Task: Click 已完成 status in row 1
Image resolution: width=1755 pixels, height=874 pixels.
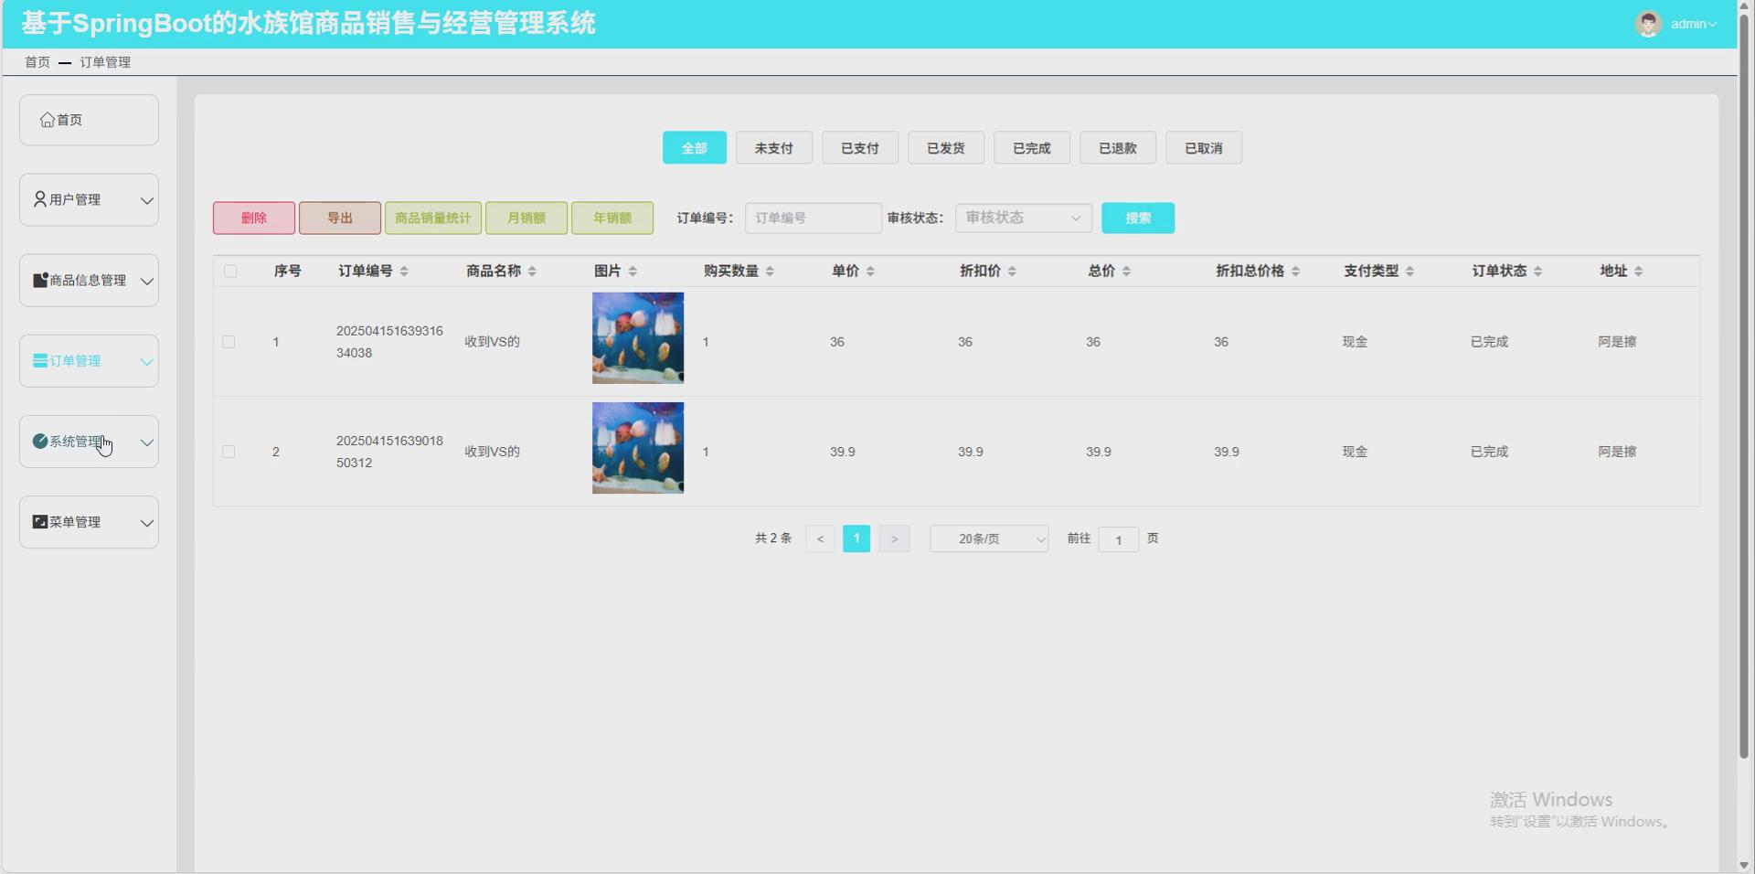Action: (x=1489, y=342)
